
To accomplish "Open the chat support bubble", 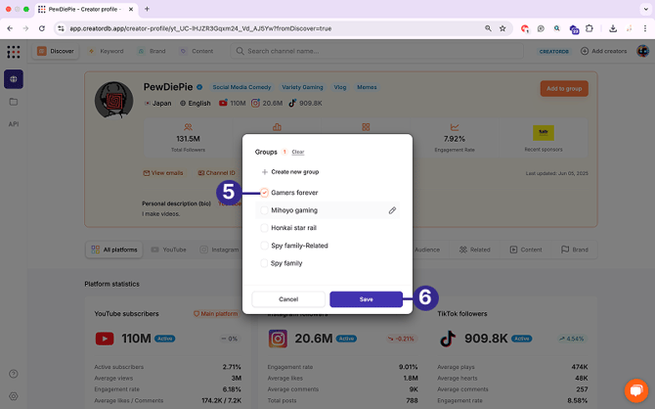I will click(x=636, y=390).
